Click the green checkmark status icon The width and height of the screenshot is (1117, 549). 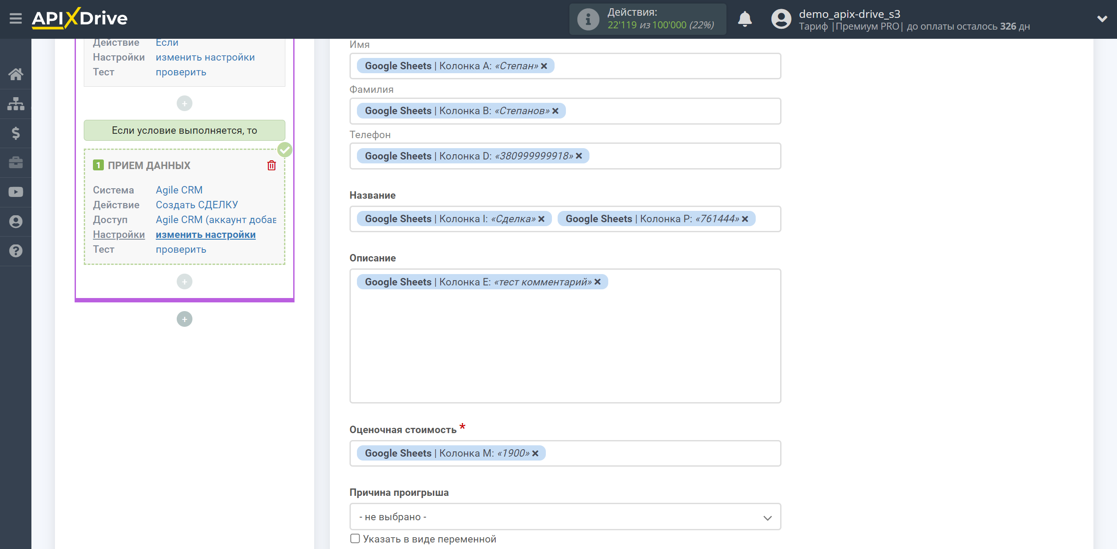285,150
